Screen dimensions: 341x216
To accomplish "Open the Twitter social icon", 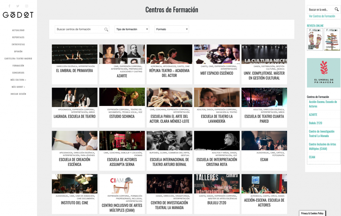I will click(x=18, y=6).
